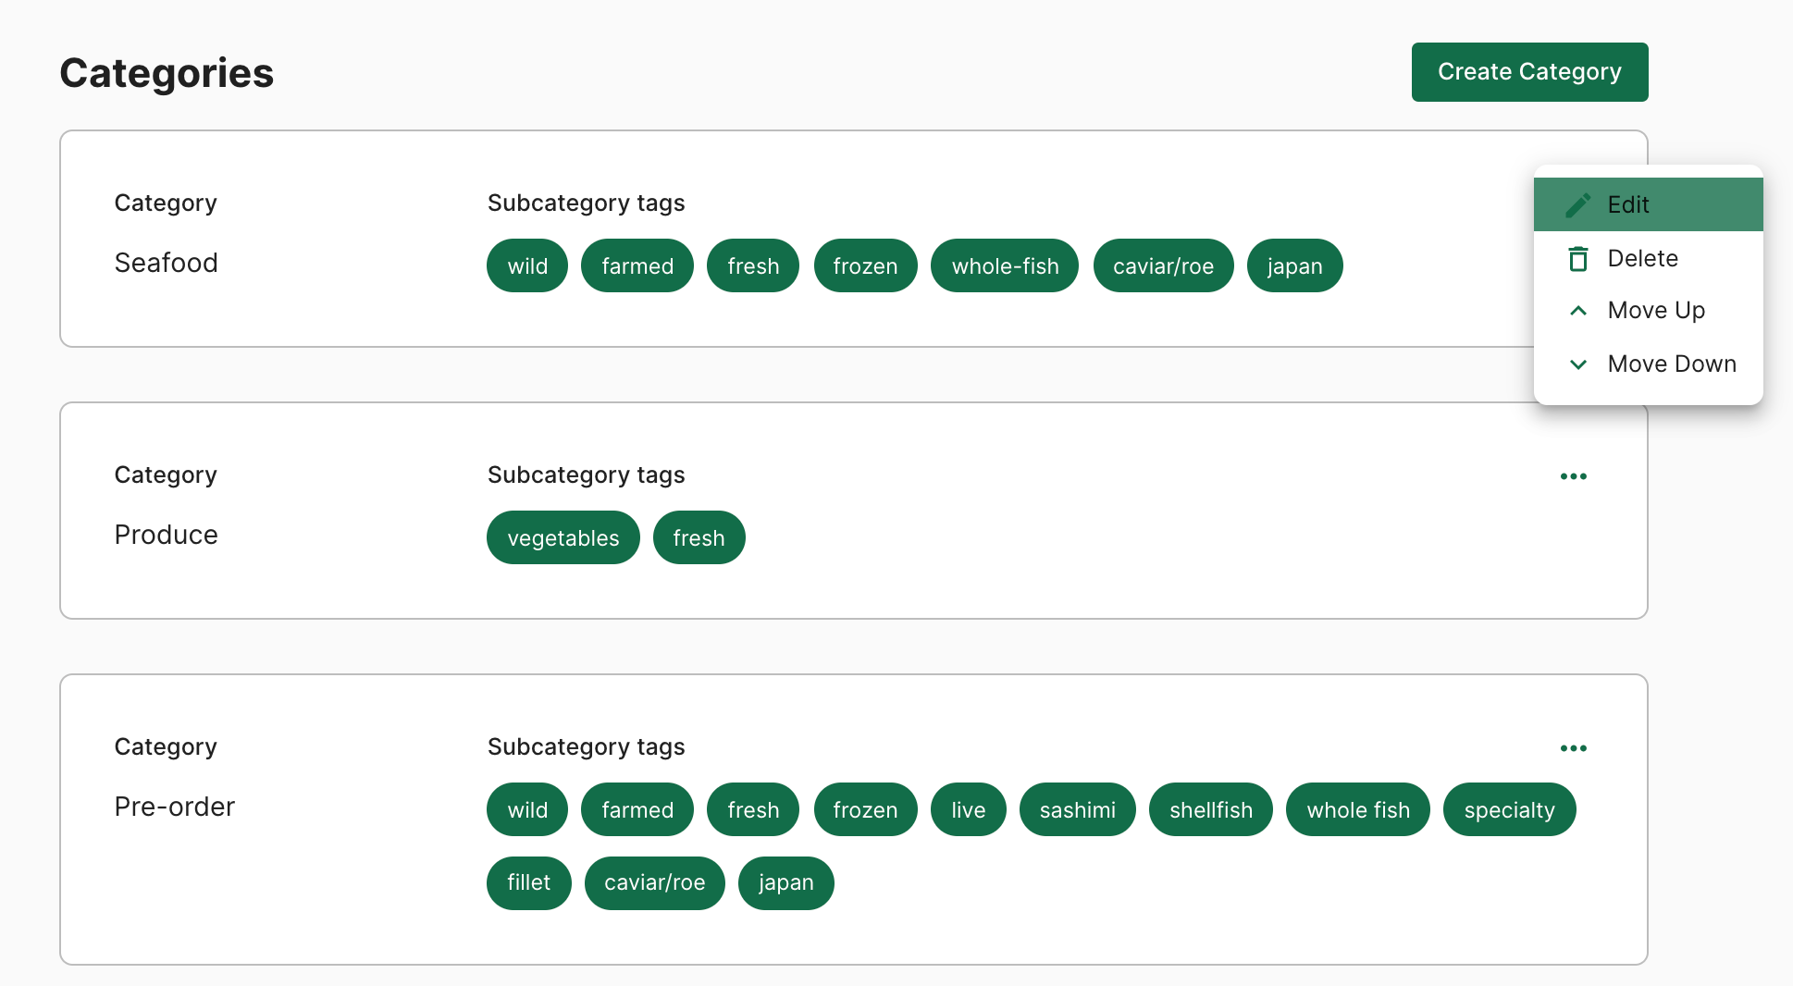
Task: Click the Seafood caviar/roe tag
Action: click(1163, 265)
